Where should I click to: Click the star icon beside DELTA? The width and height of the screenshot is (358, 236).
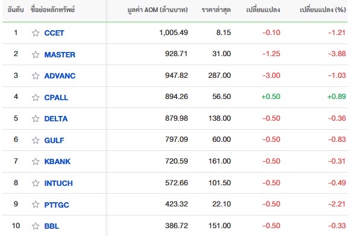pos(36,119)
